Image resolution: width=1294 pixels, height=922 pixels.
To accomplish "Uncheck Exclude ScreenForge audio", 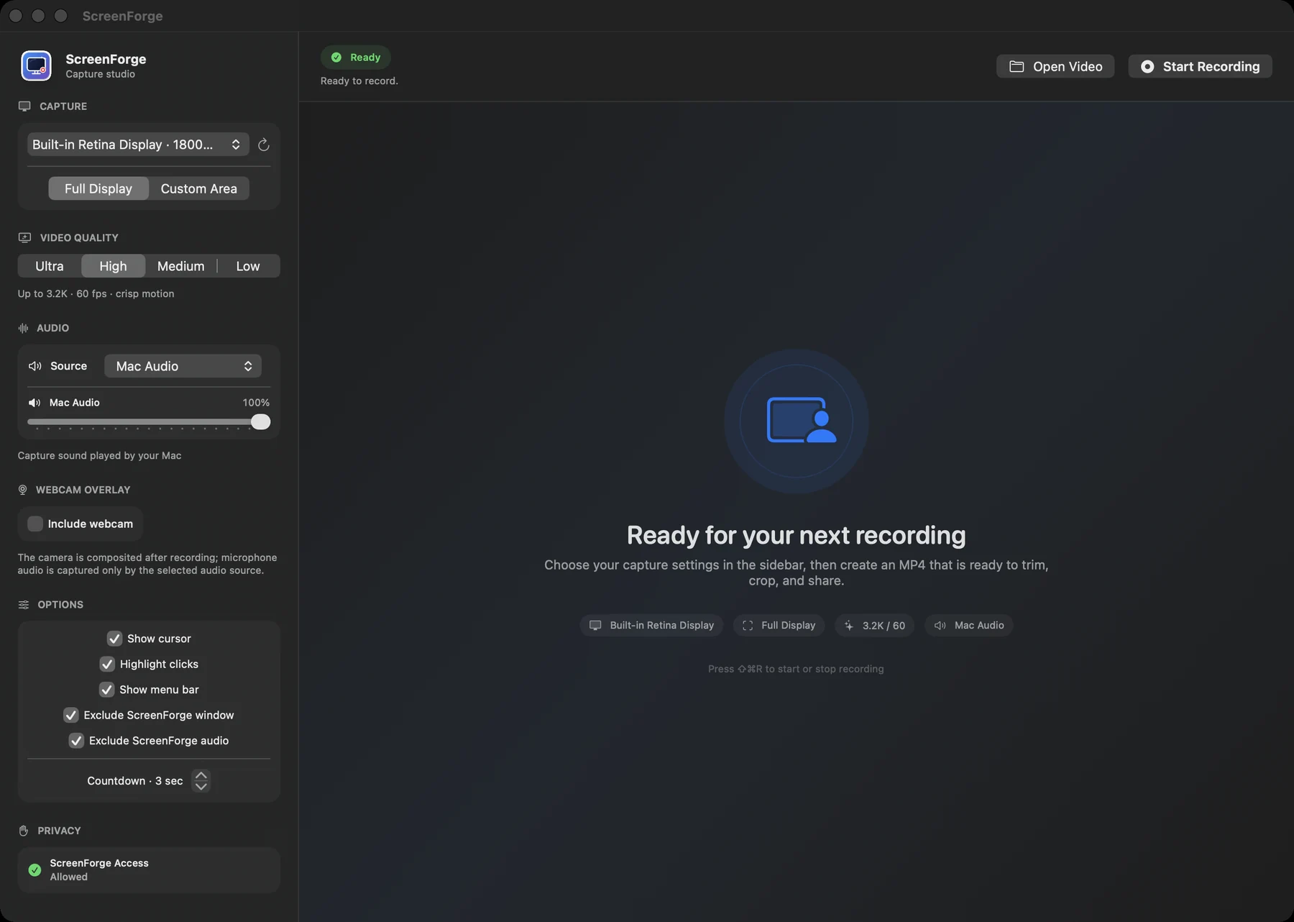I will click(x=76, y=741).
